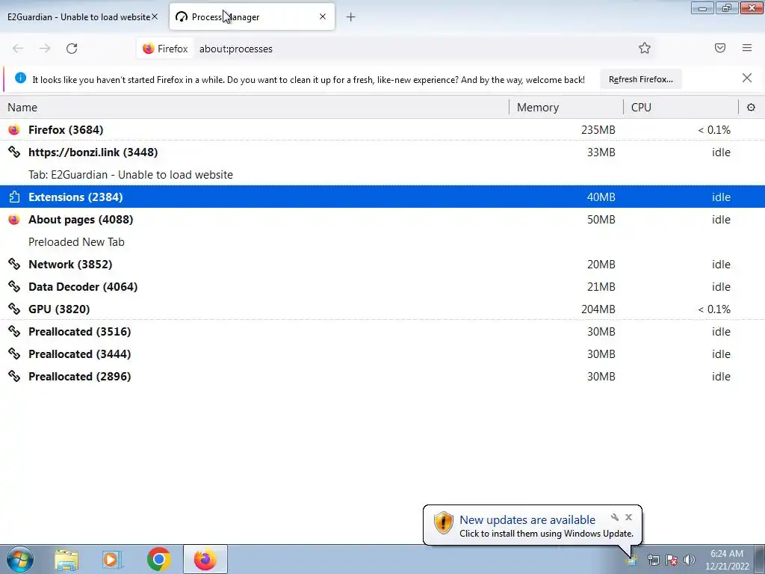Select the https://bonzi.link (3448) process

[382, 152]
